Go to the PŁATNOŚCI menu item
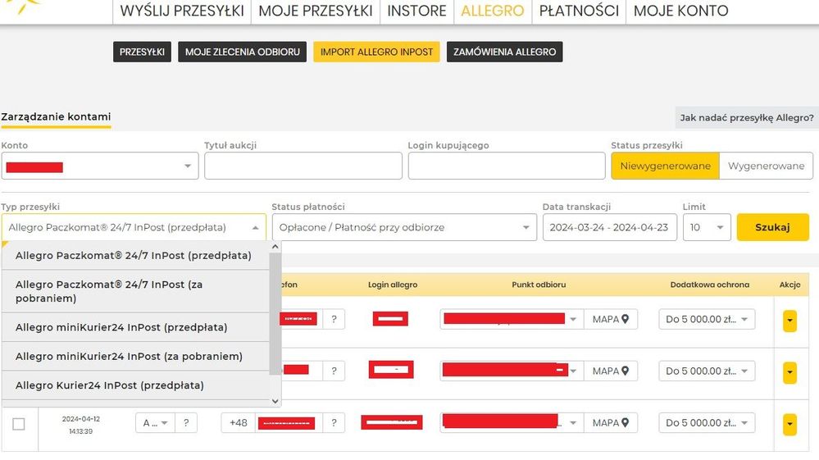This screenshot has width=819, height=460. click(579, 11)
